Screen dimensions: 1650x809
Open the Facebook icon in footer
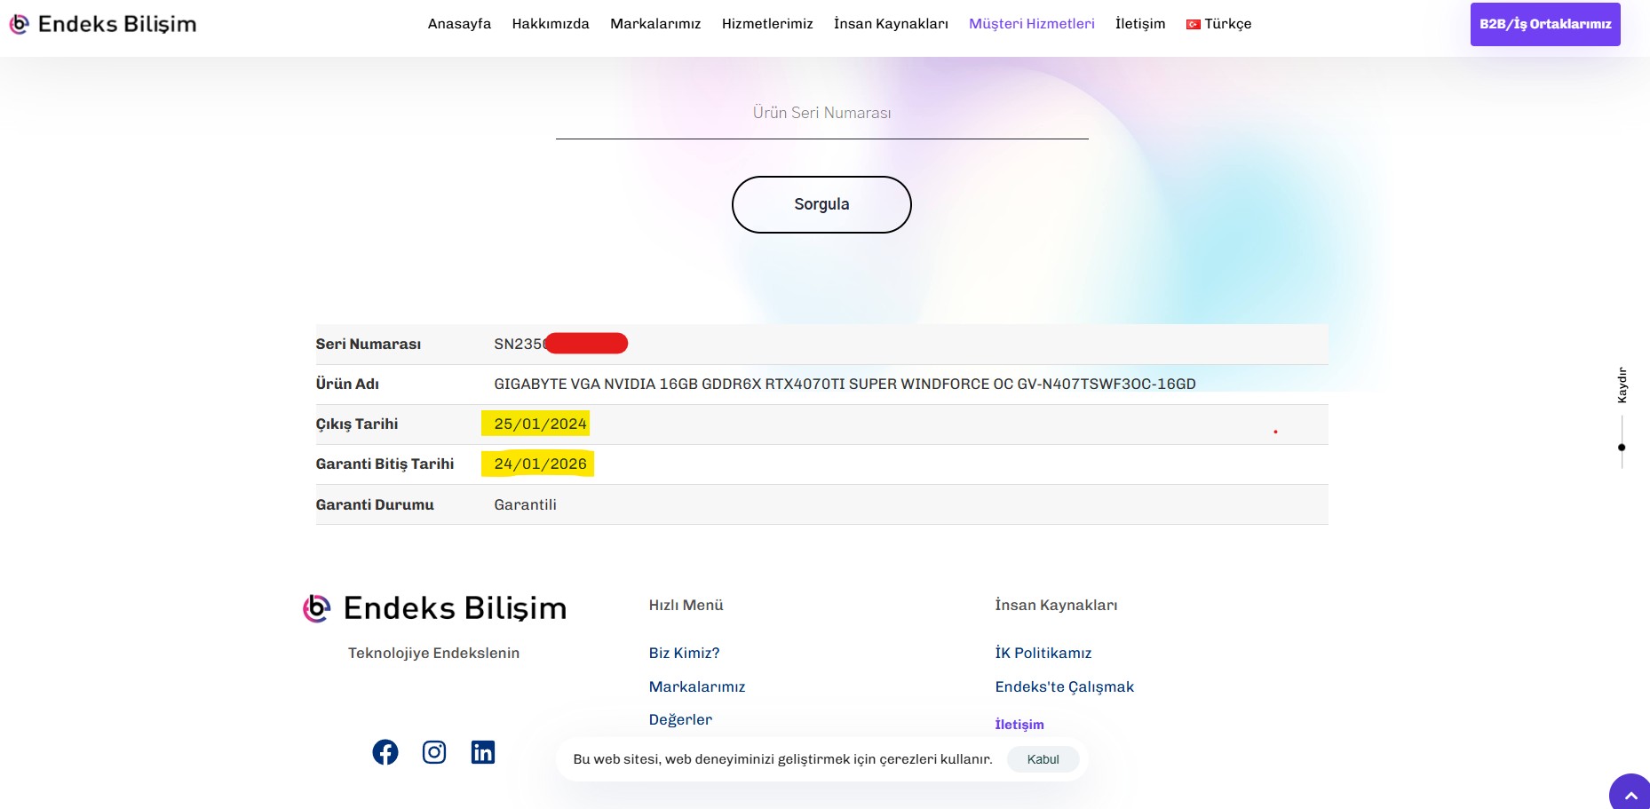tap(385, 752)
